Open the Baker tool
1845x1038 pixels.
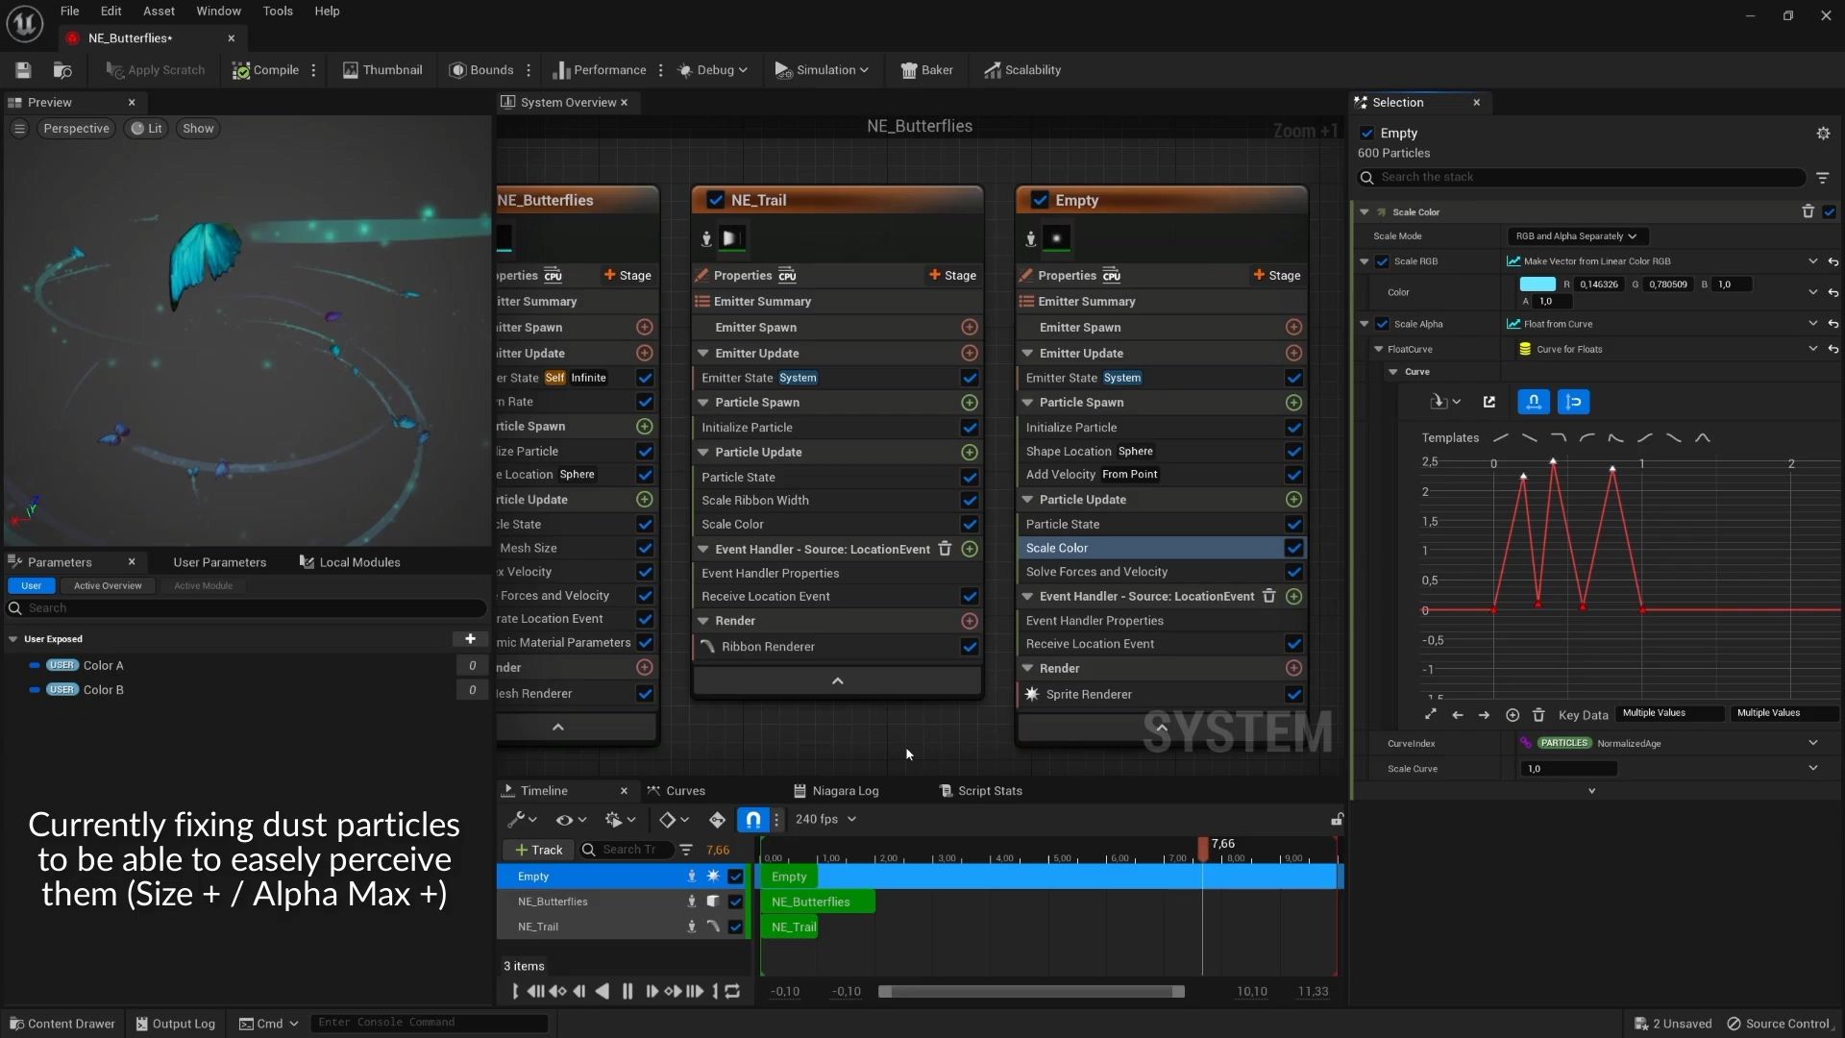coord(926,70)
